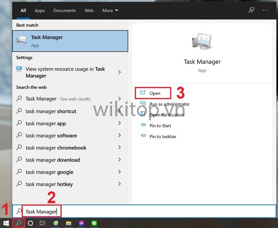The image size is (278, 228).
Task: Expand arrow for 'task manager shortcut' suggestion
Action: coord(119,111)
